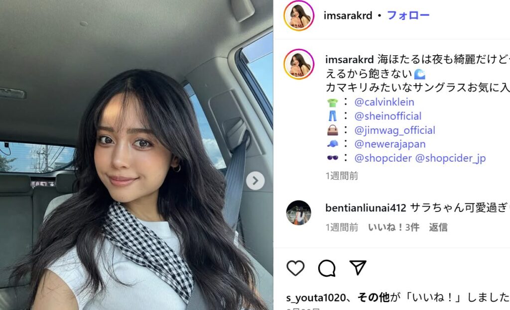This screenshot has height=310, width=510.
Task: Go to @newerajapan profile
Action: tap(389, 144)
